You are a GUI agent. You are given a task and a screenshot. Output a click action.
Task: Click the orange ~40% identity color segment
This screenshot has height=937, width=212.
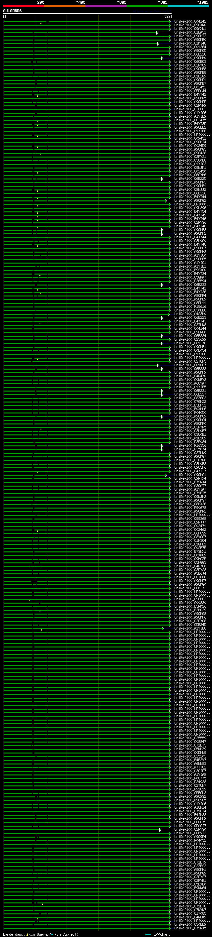[x=65, y=6]
